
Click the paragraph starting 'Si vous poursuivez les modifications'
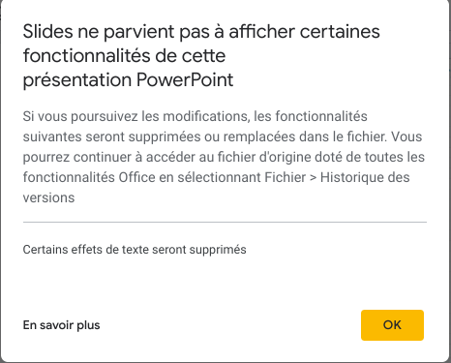pos(224,157)
